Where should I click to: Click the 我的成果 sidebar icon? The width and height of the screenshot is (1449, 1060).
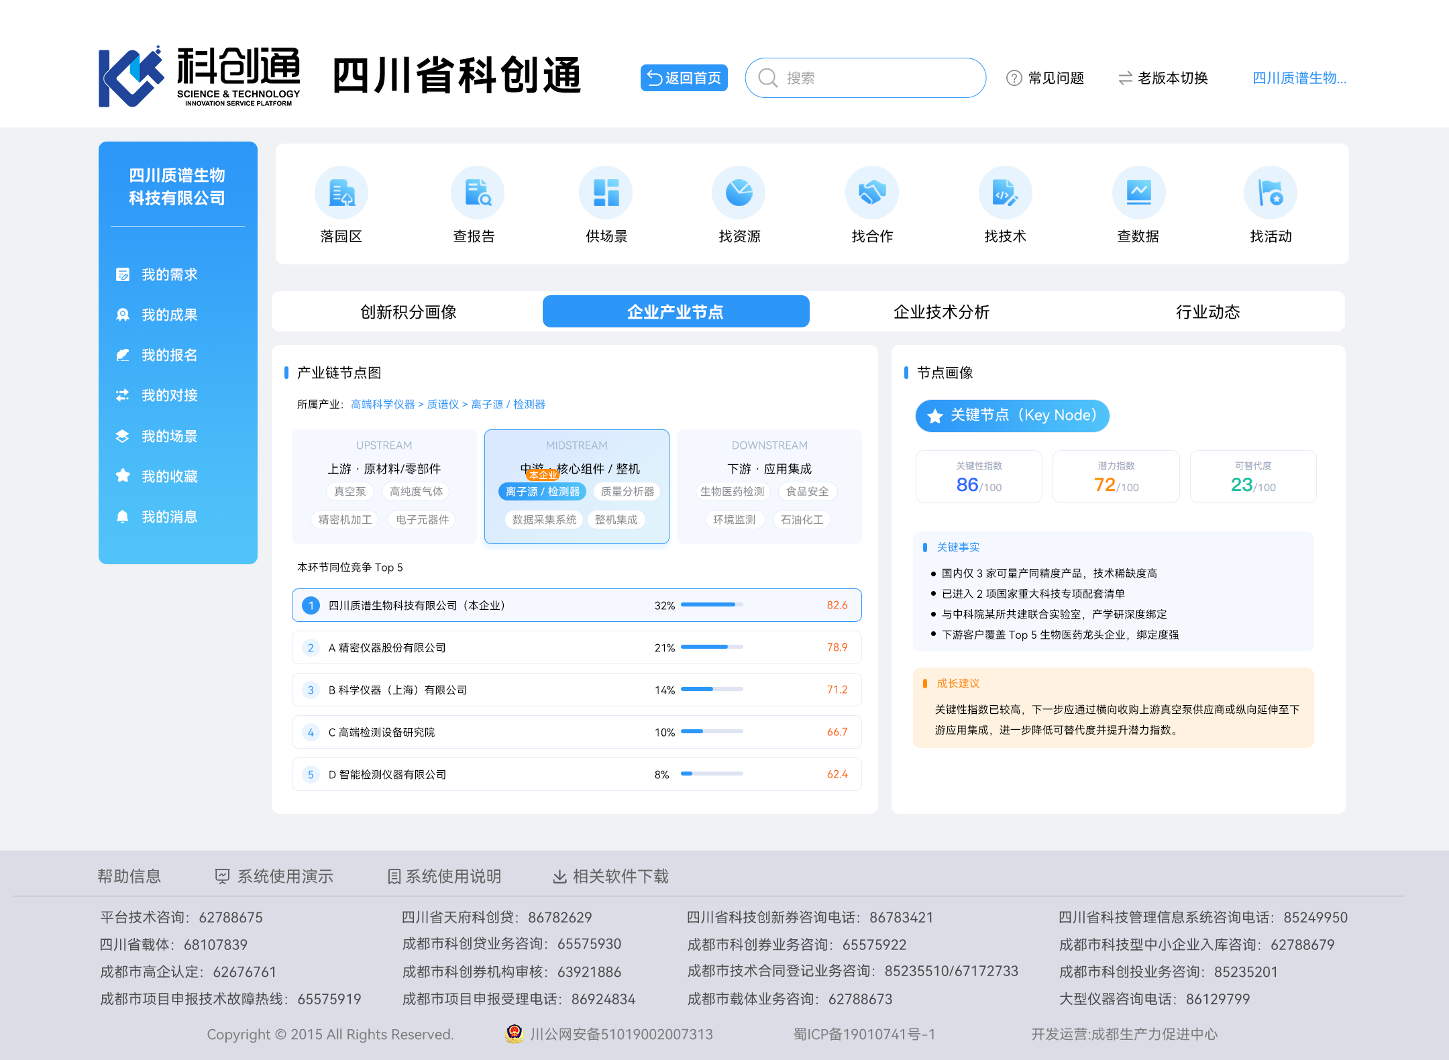click(x=123, y=315)
